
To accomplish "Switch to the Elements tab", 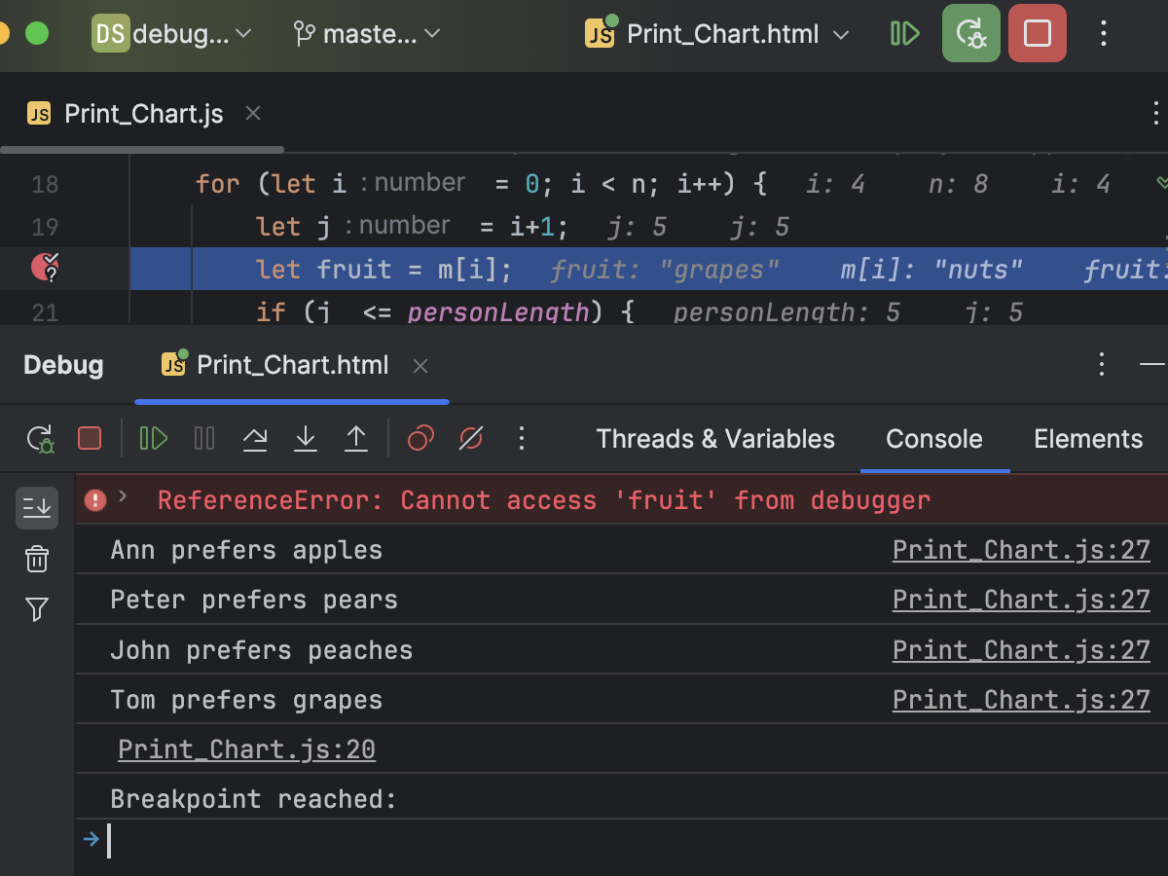I will [x=1087, y=438].
